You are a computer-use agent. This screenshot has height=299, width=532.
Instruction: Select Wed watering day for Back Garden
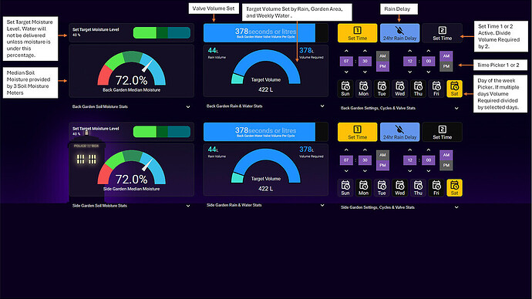pyautogui.click(x=399, y=89)
